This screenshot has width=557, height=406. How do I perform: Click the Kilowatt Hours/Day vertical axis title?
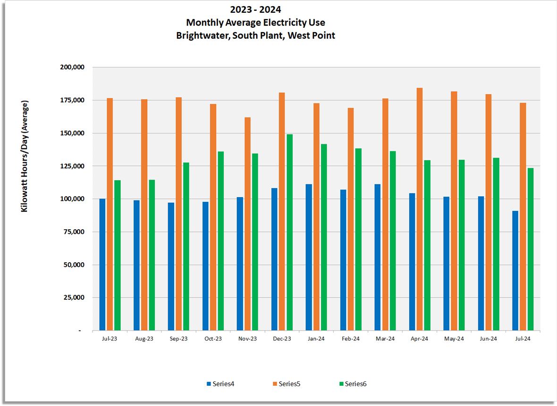pos(24,157)
